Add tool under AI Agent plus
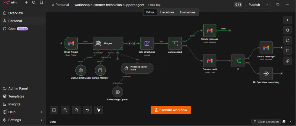 point(118,59)
